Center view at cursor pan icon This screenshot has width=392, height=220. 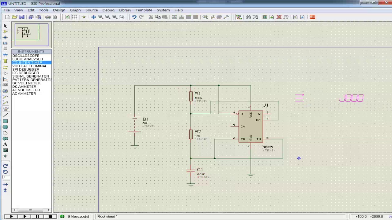[93, 17]
